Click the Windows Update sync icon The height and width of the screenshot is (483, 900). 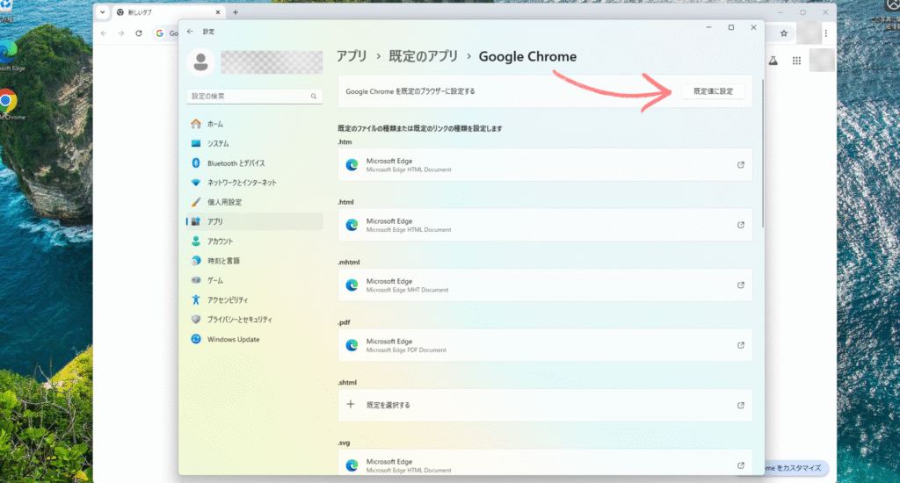click(196, 339)
